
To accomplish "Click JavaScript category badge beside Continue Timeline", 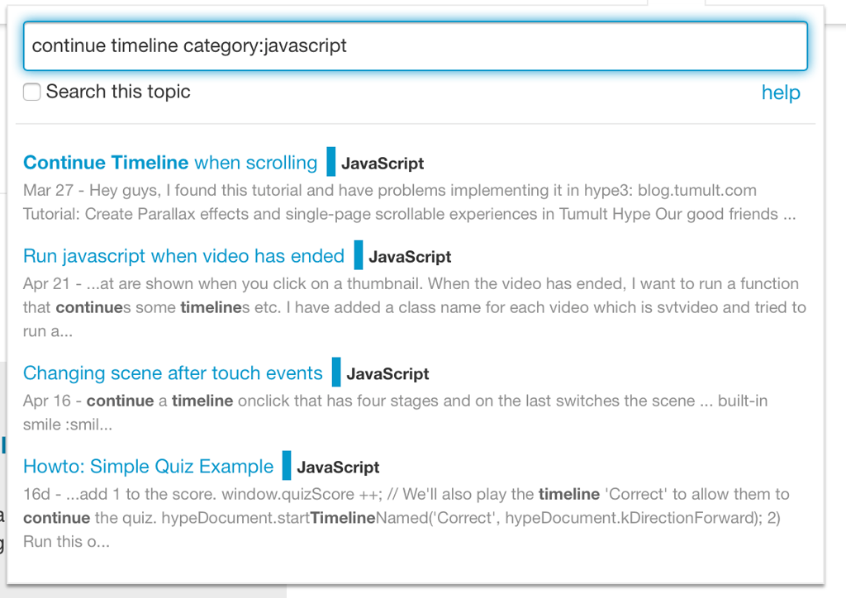I will point(383,163).
